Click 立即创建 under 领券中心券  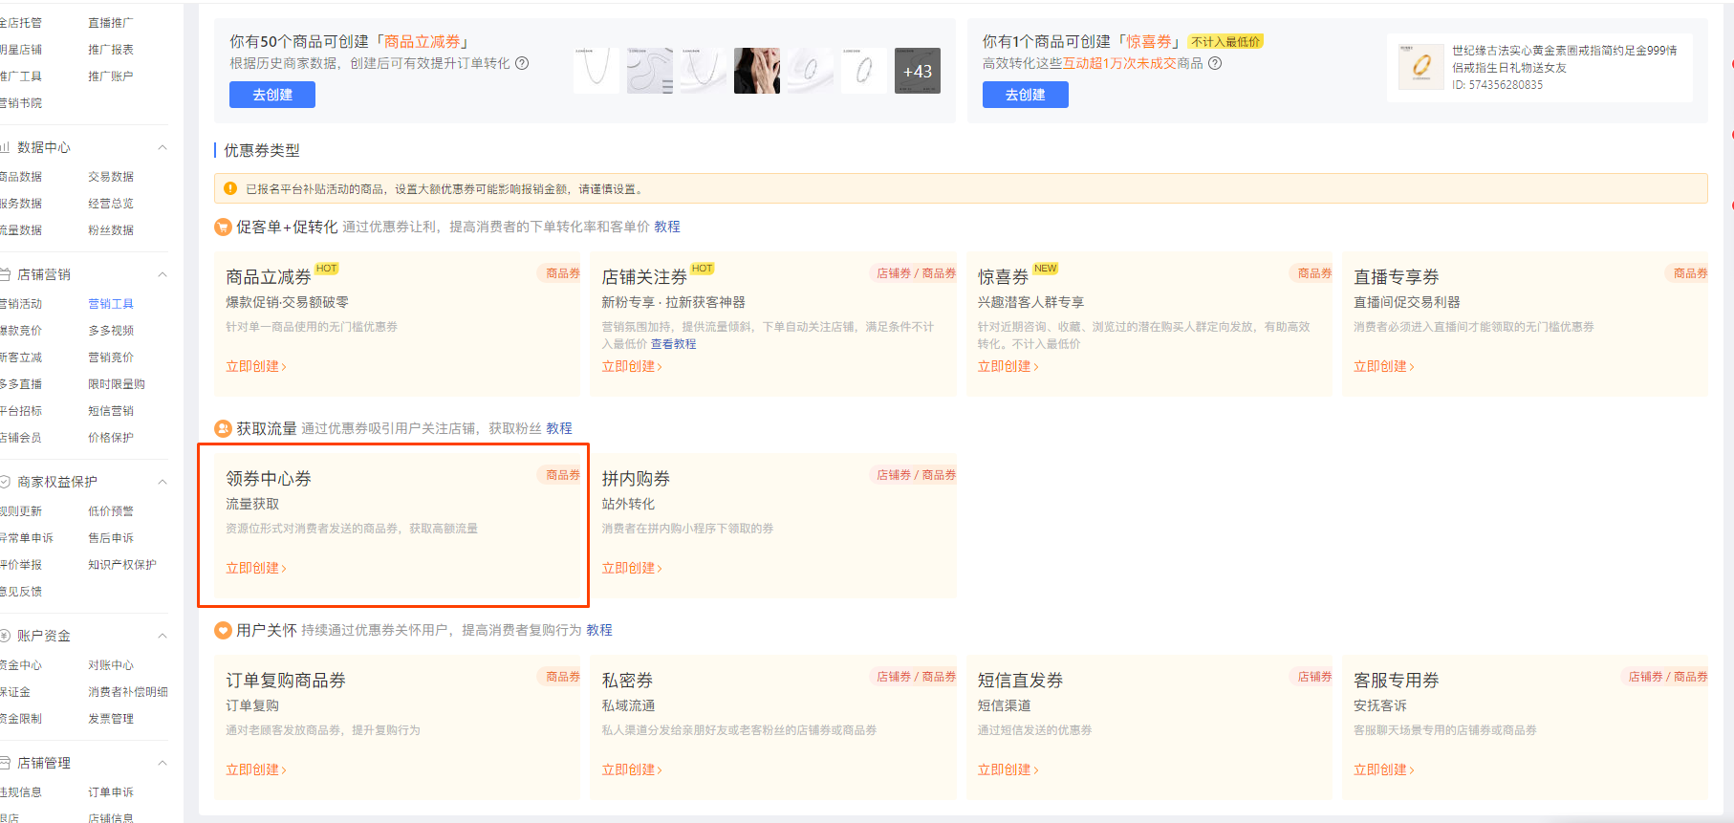[255, 569]
